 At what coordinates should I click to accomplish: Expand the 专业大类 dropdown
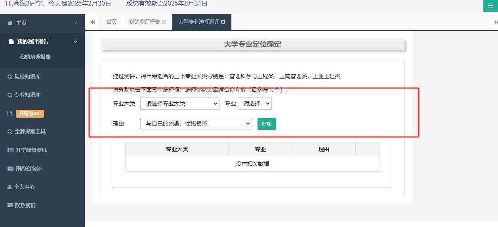coord(179,103)
